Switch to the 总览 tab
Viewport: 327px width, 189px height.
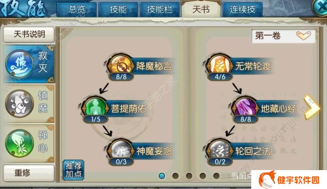77,9
